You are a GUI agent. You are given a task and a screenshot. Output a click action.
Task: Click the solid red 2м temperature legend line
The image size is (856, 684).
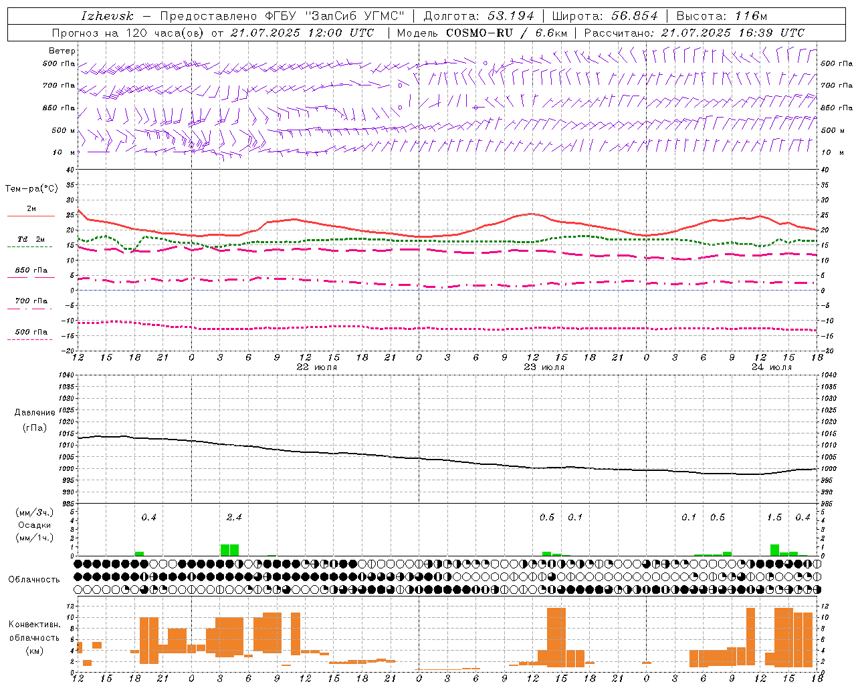pyautogui.click(x=31, y=216)
